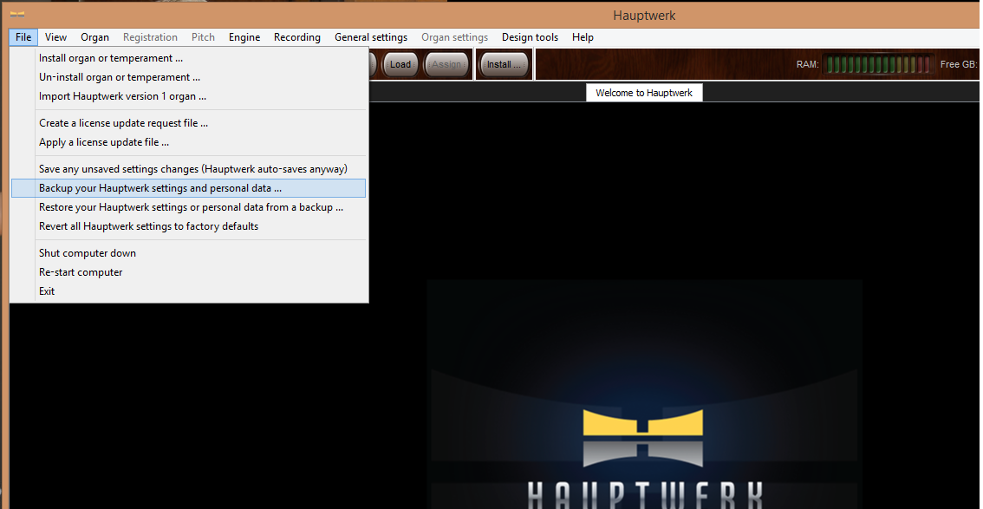This screenshot has height=509, width=983.
Task: Click the RAM usage meter
Action: [877, 64]
